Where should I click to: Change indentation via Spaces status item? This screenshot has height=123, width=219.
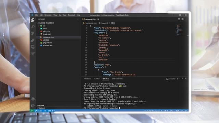pyautogui.click(x=159, y=111)
